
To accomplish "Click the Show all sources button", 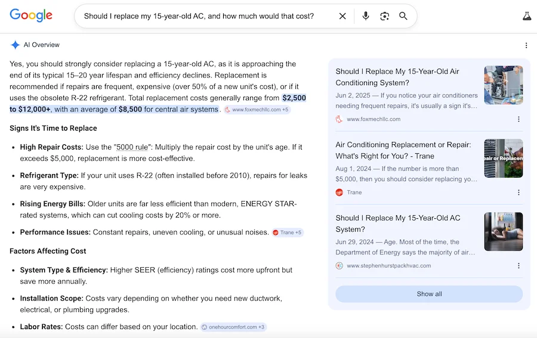I will pyautogui.click(x=429, y=294).
